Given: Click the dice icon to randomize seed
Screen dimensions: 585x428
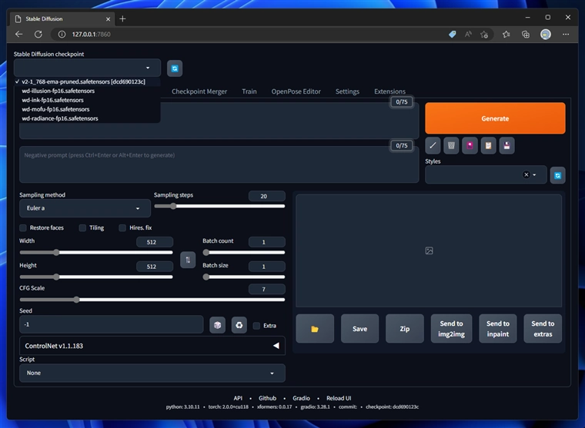Looking at the screenshot, I should [x=218, y=325].
